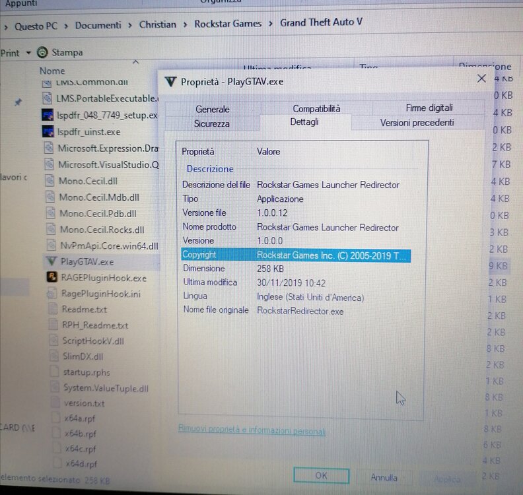Expand breadcrumb chevron after Rockstar Games
Viewport: 523px width, 495px height.
271,23
